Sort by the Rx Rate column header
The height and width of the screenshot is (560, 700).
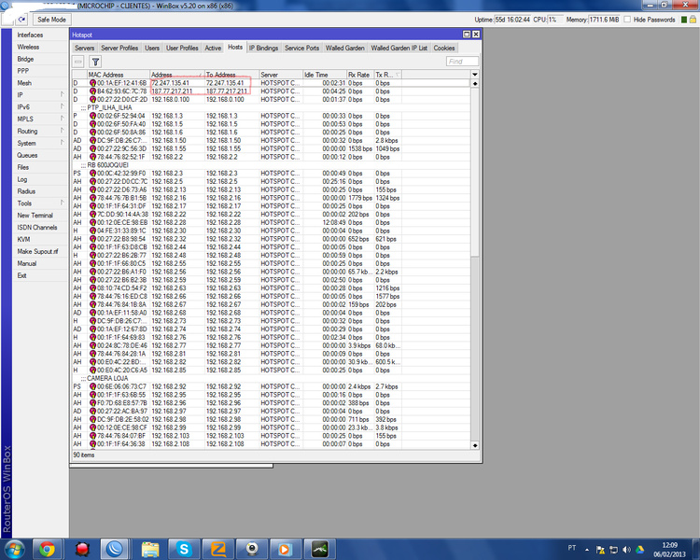pos(360,75)
